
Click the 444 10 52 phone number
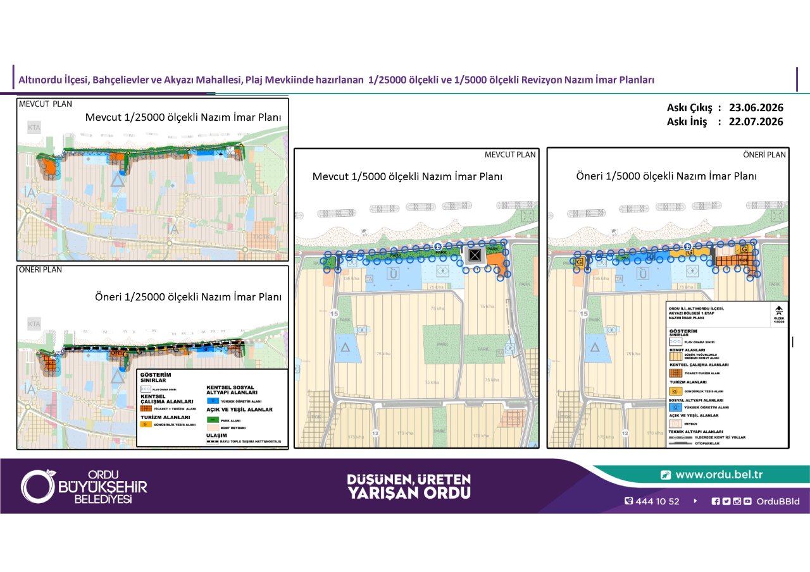coord(657,501)
